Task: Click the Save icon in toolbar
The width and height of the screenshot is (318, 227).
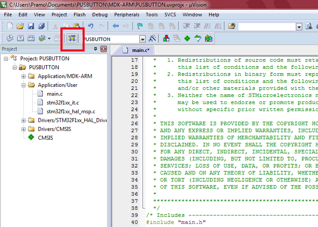Action: pos(31,26)
